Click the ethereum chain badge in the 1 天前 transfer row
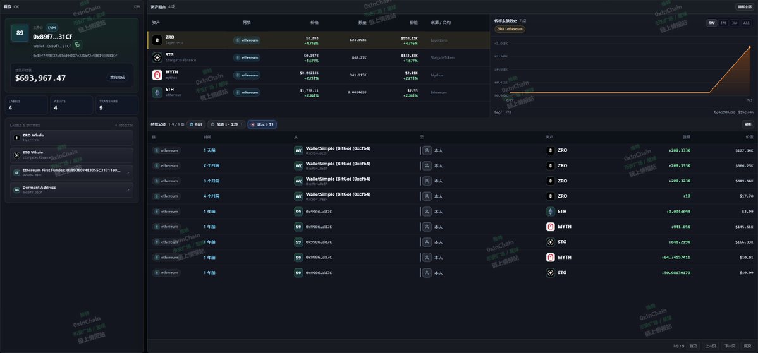The height and width of the screenshot is (353, 758). point(166,150)
